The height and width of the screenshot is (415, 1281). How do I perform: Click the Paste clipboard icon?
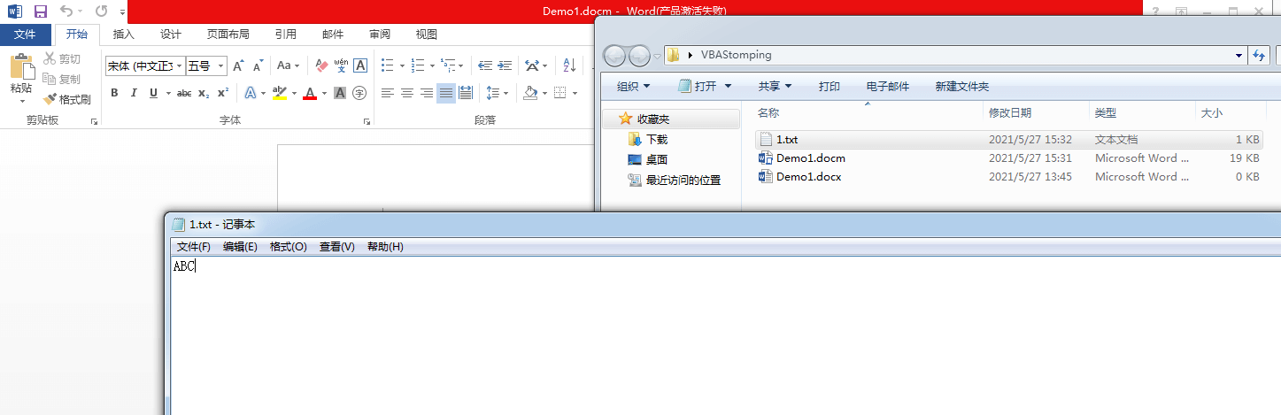(21, 65)
